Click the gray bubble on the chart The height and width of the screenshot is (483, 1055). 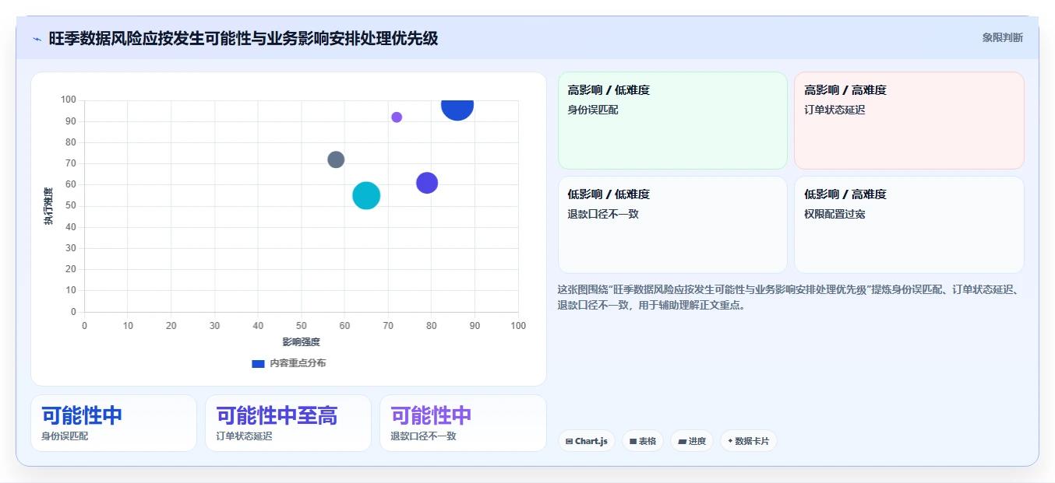(336, 159)
